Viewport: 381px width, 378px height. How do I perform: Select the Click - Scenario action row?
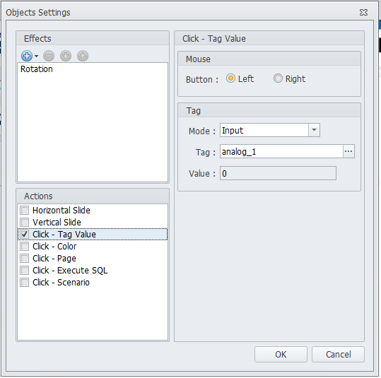coord(93,283)
